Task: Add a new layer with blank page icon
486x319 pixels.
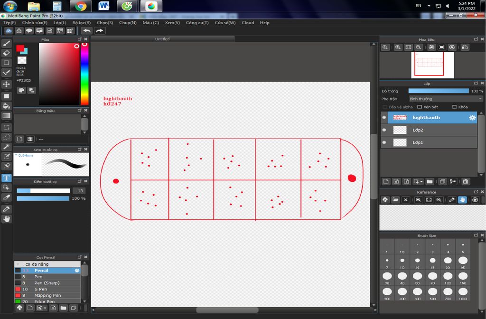Action: click(x=386, y=182)
